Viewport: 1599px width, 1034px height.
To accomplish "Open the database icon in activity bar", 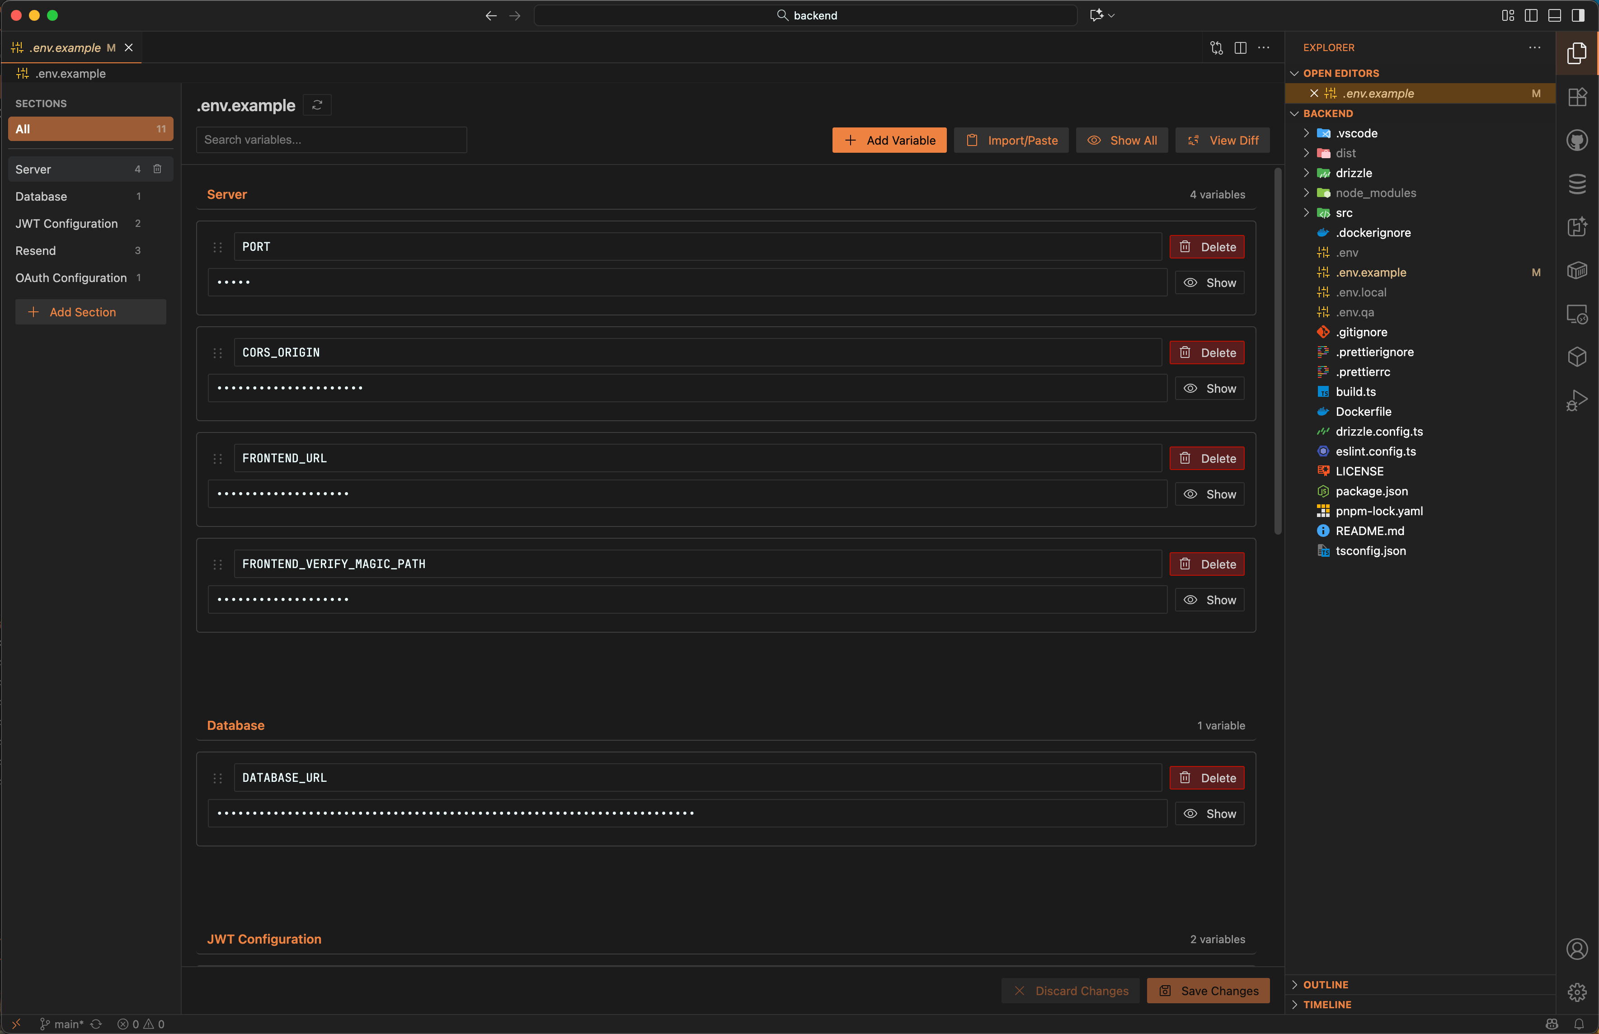I will 1577,184.
